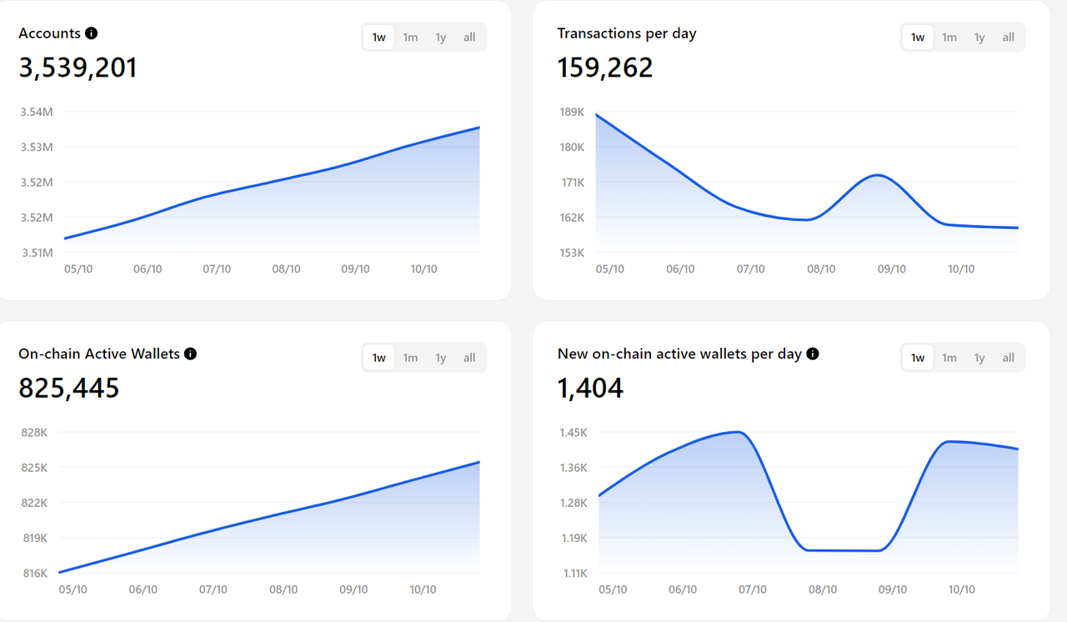
Task: Select 1w on On-chain Active Wallets chart
Action: (378, 358)
